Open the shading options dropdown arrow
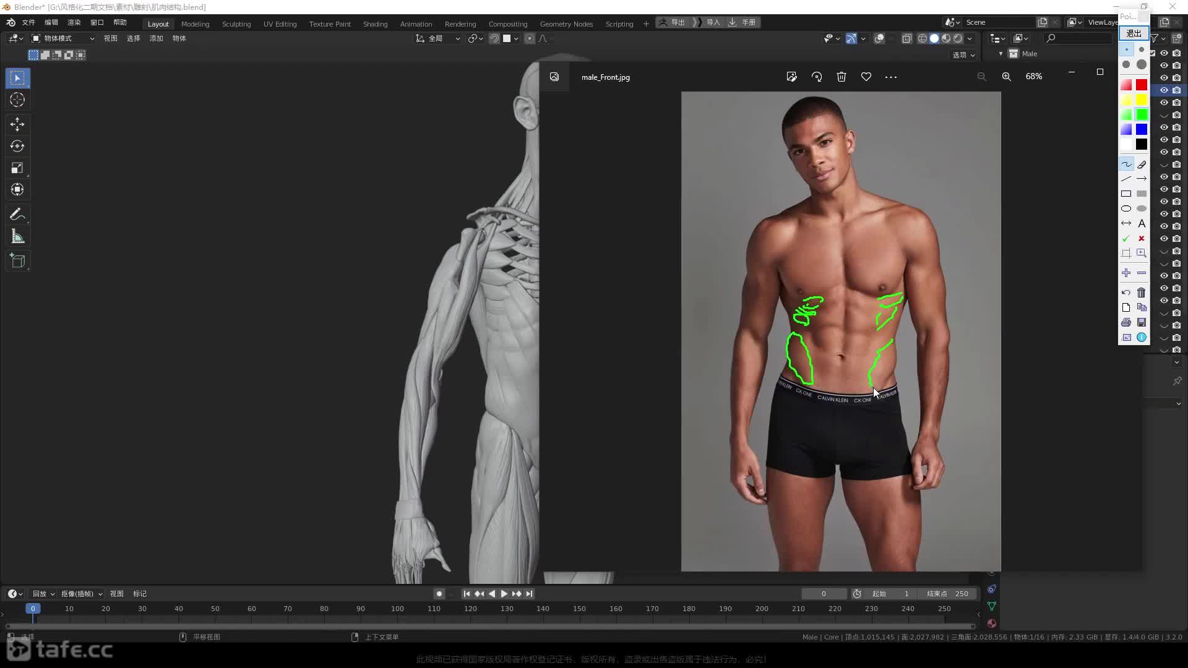The width and height of the screenshot is (1188, 668). [970, 38]
